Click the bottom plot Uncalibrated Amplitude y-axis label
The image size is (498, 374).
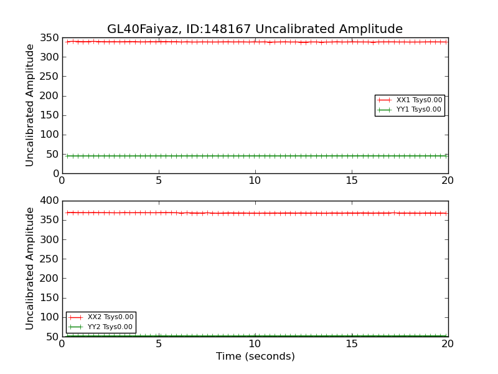pos(29,269)
